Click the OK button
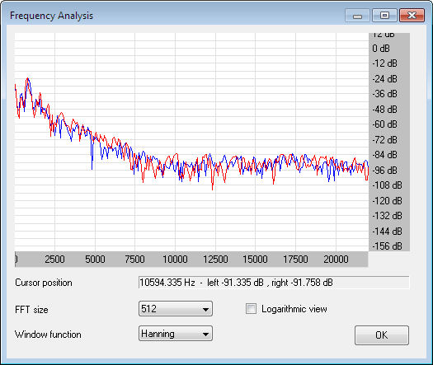 (382, 335)
